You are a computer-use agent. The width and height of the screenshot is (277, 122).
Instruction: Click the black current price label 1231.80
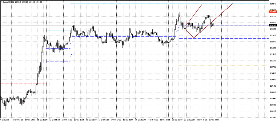click(273, 25)
